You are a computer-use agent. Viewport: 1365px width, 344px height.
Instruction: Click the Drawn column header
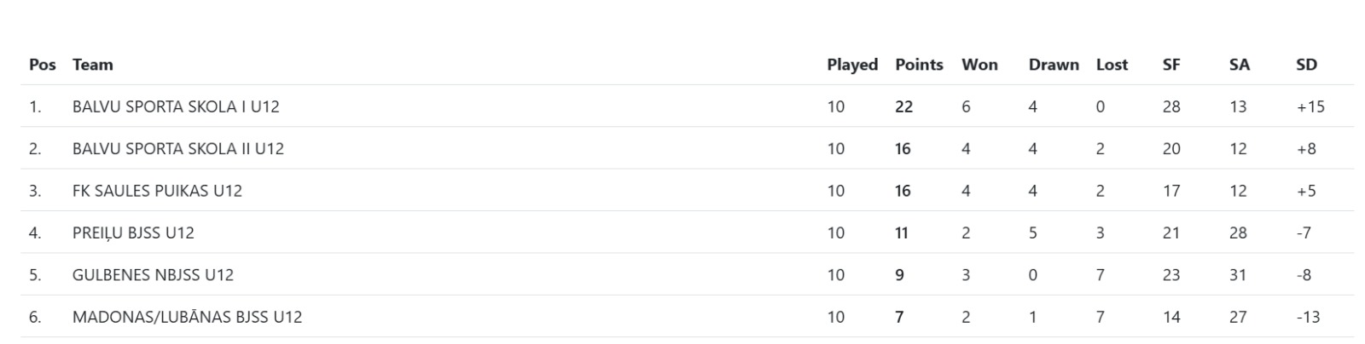[x=1054, y=65]
